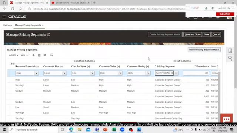Open the red chat bubble assistant
This screenshot has height=133, width=237.
(x=226, y=118)
